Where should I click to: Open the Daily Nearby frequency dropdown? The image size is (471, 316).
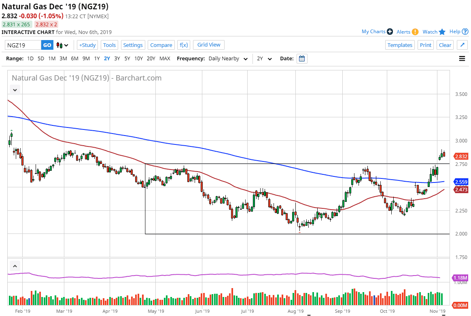(x=228, y=59)
